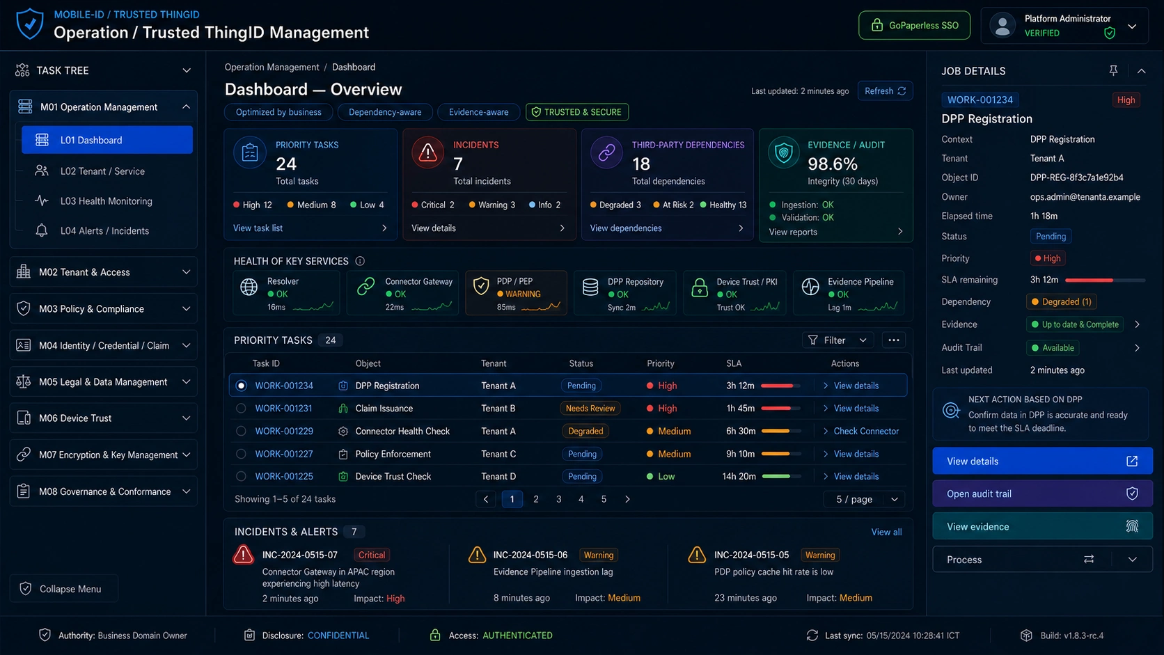The image size is (1164, 655).
Task: Open the Process dropdown arrow
Action: pyautogui.click(x=1133, y=559)
